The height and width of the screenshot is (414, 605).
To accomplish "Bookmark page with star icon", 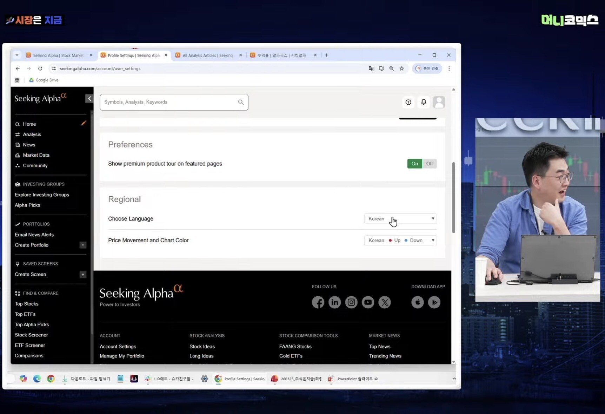I will 402,68.
